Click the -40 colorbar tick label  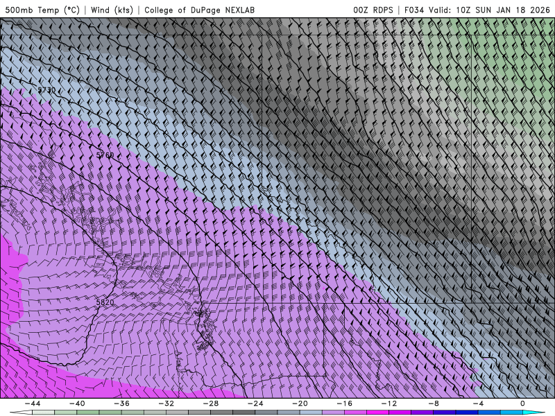pos(77,404)
